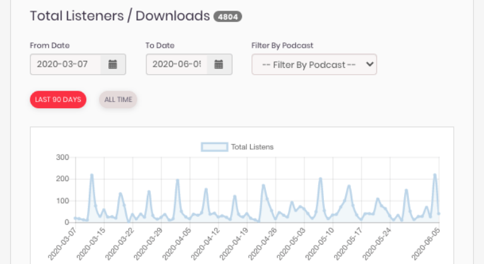Click the Filter By Podcast field label

pyautogui.click(x=282, y=45)
